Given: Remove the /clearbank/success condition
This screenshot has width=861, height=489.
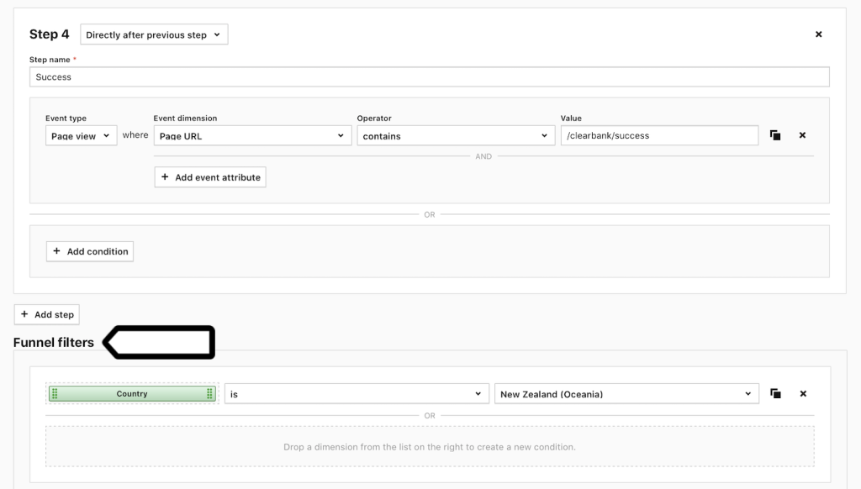Looking at the screenshot, I should 802,134.
